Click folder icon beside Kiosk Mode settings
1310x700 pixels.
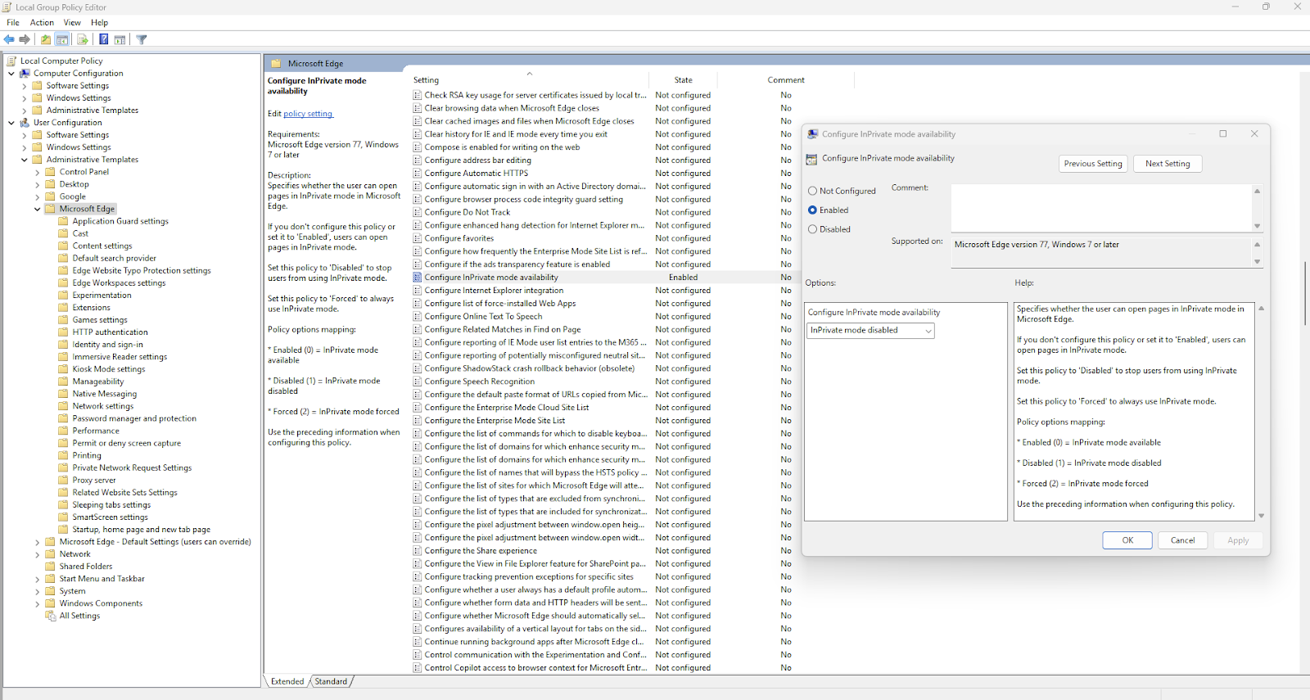point(64,369)
